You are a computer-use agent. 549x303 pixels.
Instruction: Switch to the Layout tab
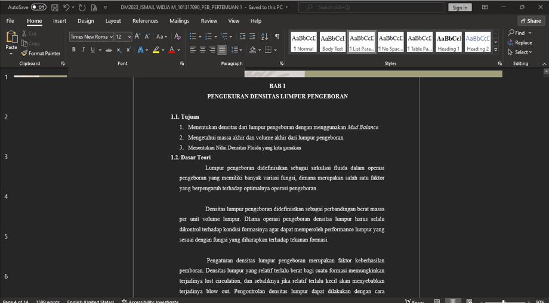click(113, 21)
